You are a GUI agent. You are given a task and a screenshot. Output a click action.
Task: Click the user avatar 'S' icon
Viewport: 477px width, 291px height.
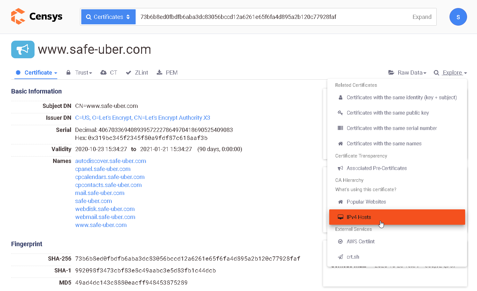pyautogui.click(x=458, y=17)
